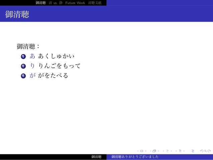Click the section navigation icon
Viewport: 213px width, 160px height.
pos(180,151)
